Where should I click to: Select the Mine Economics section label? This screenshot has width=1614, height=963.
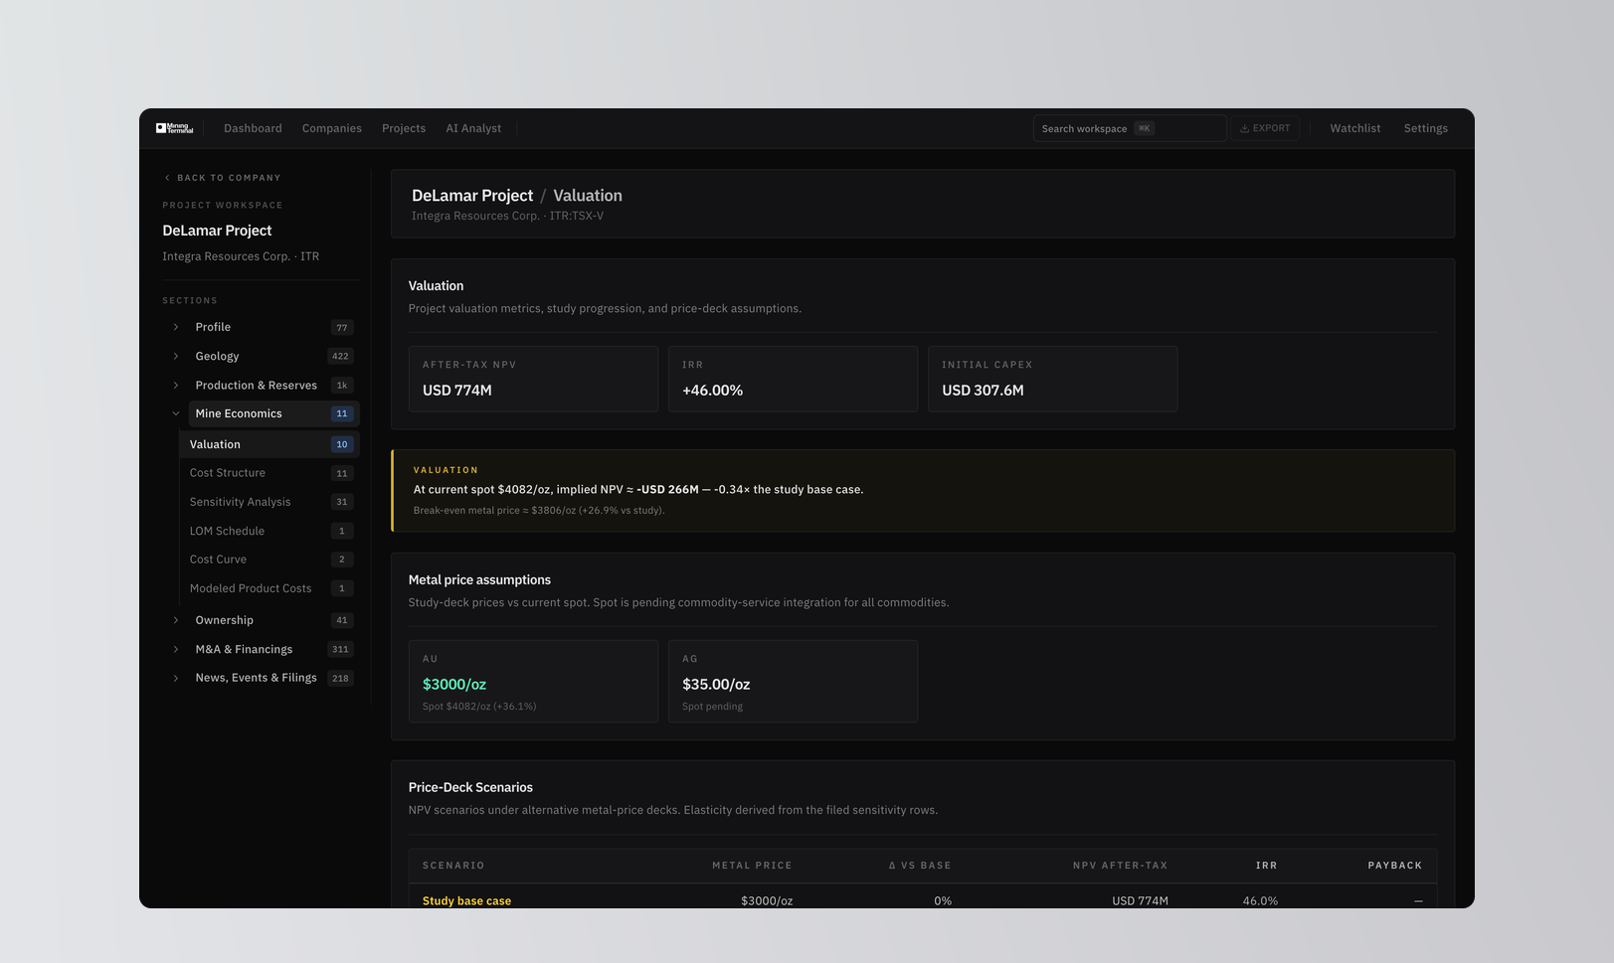(x=239, y=413)
